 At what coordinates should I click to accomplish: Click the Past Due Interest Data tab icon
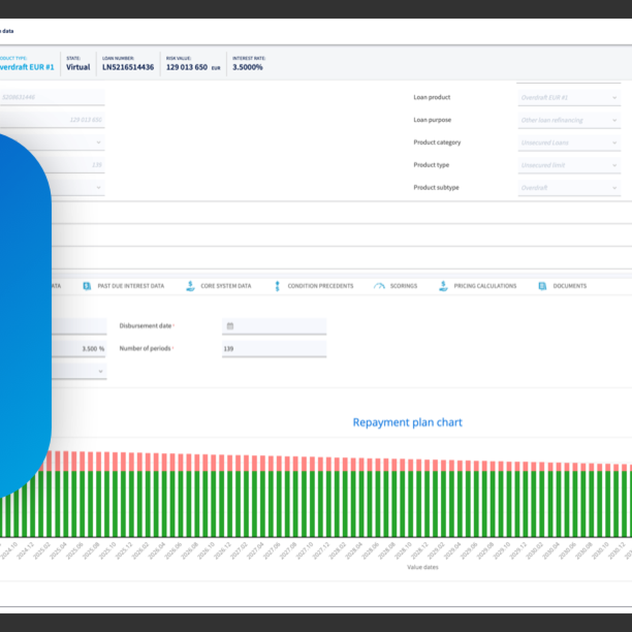click(x=87, y=286)
